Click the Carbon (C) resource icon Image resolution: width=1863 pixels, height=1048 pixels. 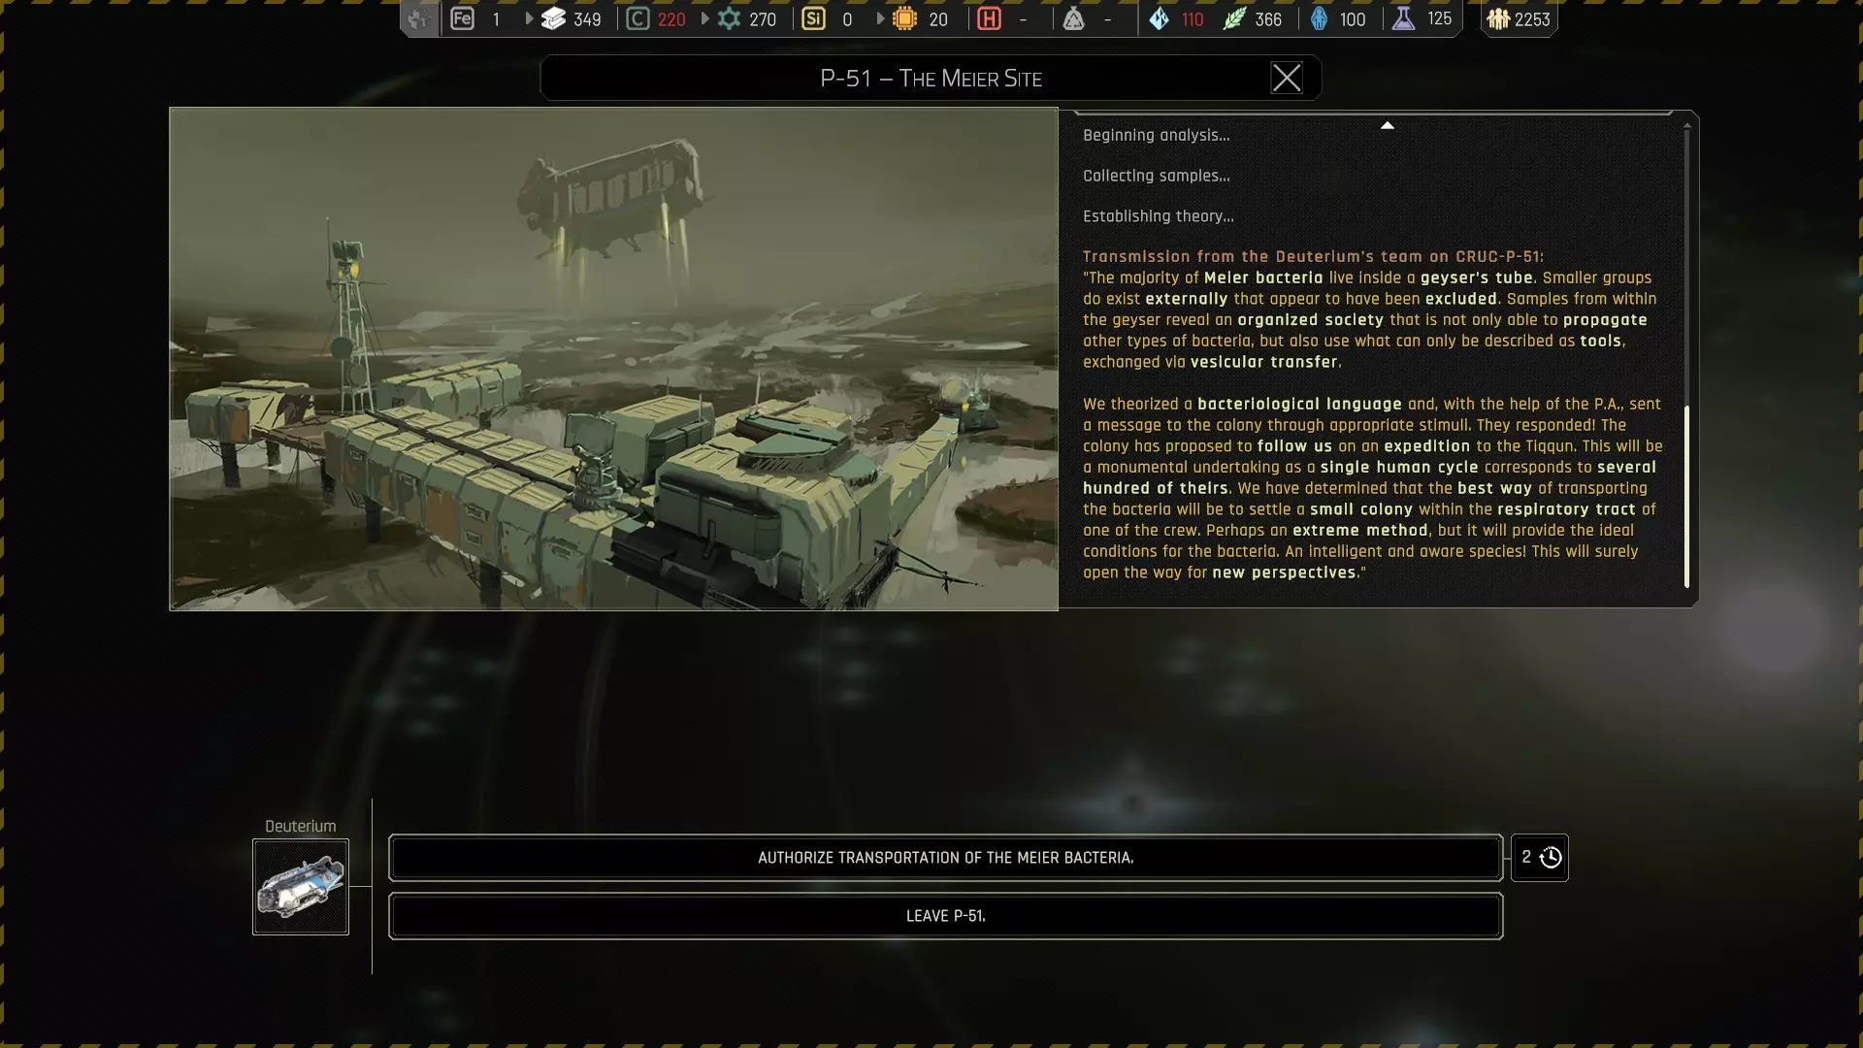pos(637,18)
